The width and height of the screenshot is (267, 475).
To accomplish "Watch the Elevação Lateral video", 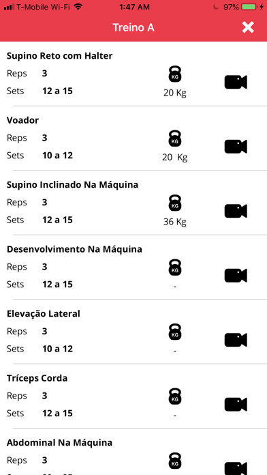I will pyautogui.click(x=236, y=340).
